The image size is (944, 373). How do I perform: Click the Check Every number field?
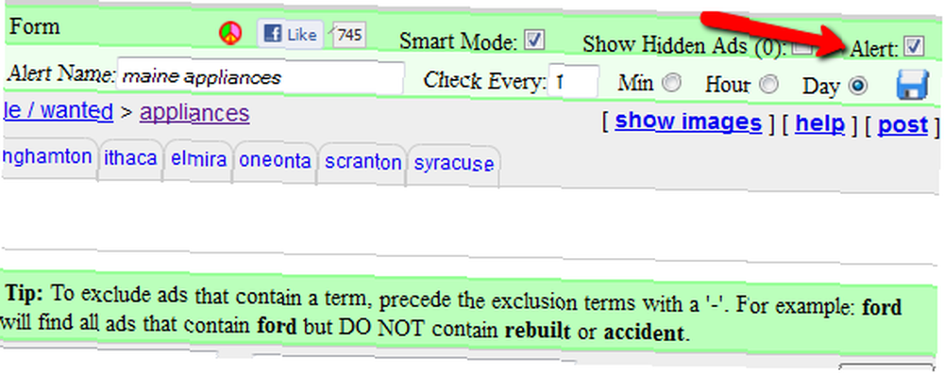pyautogui.click(x=573, y=81)
